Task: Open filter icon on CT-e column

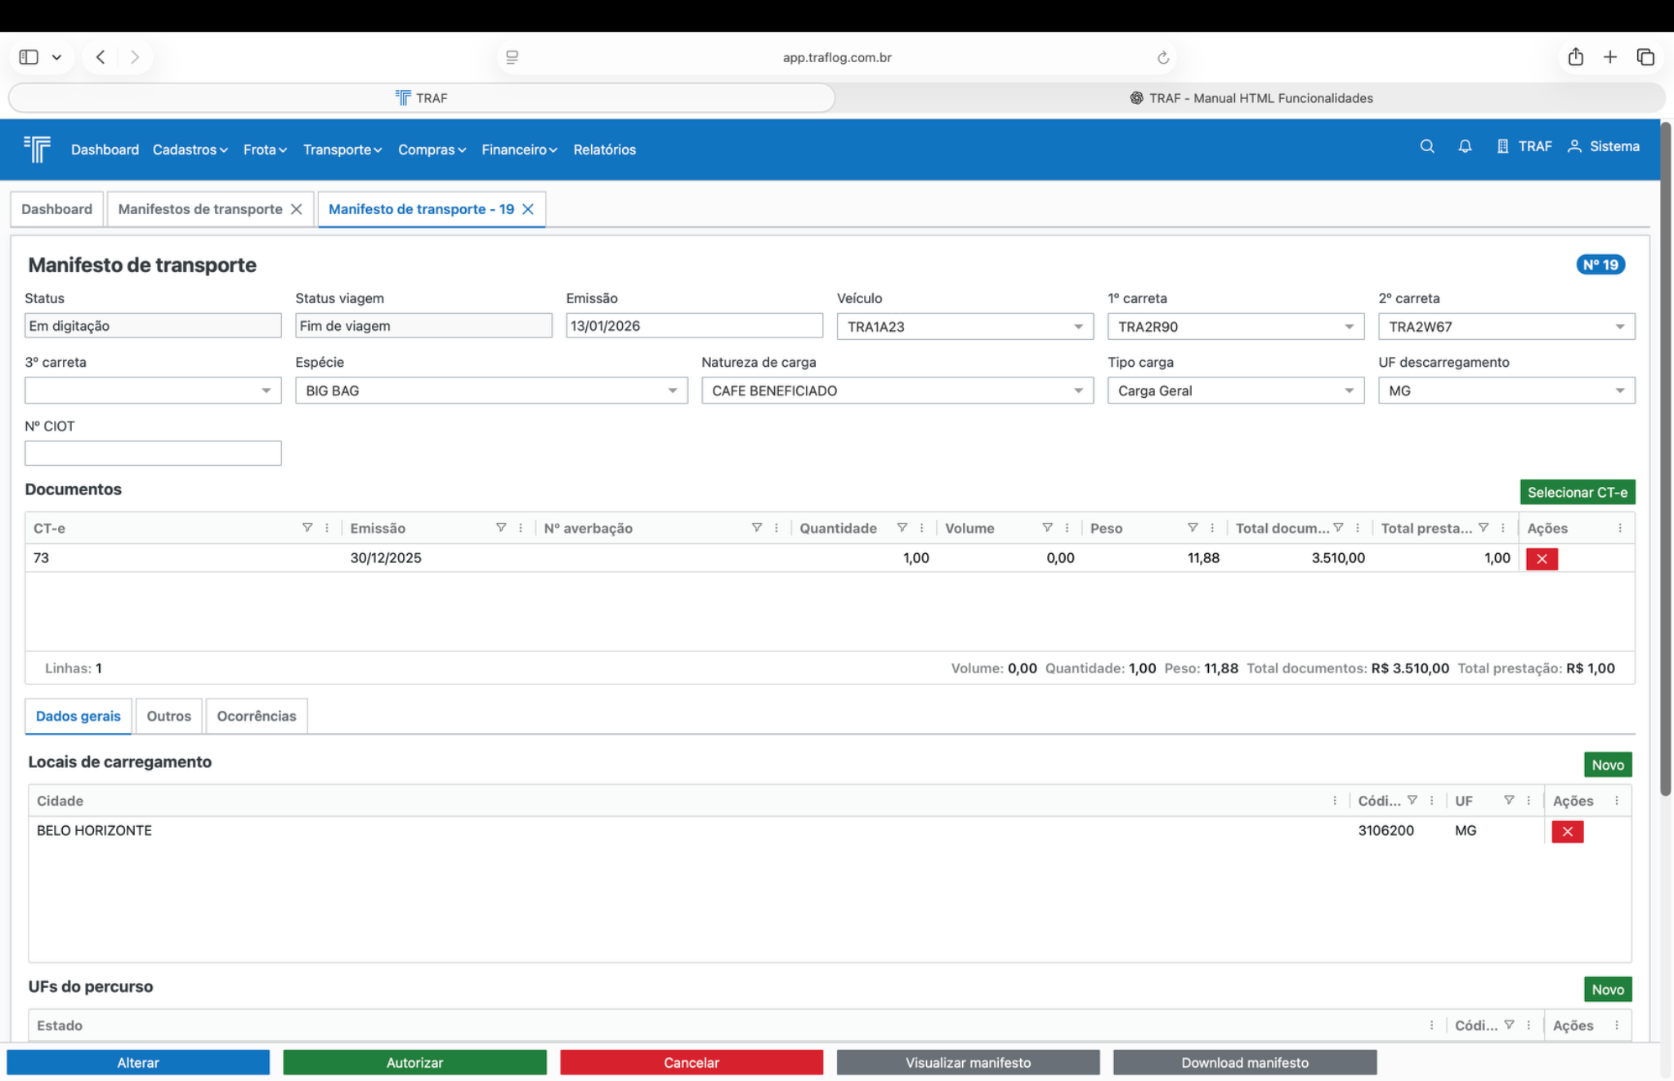Action: pos(307,528)
